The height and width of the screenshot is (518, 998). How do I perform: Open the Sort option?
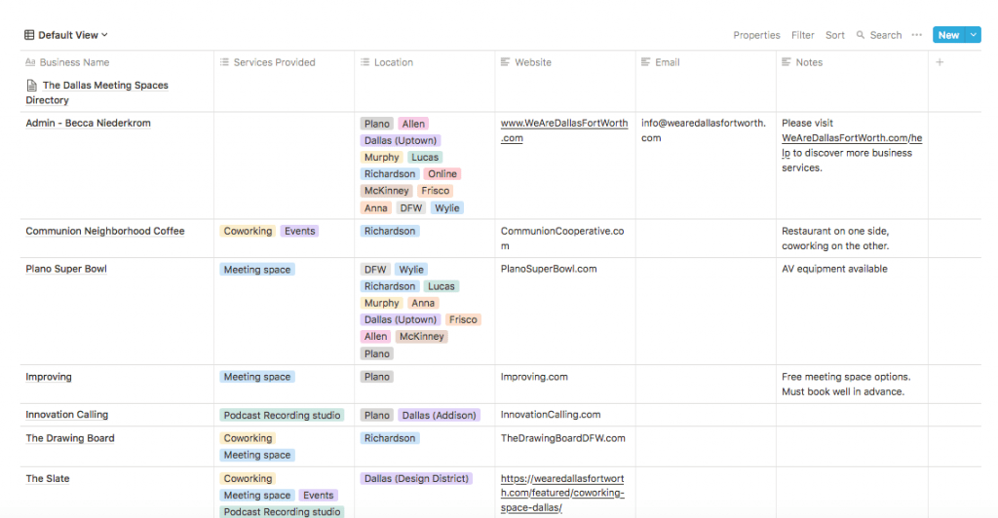coord(835,35)
